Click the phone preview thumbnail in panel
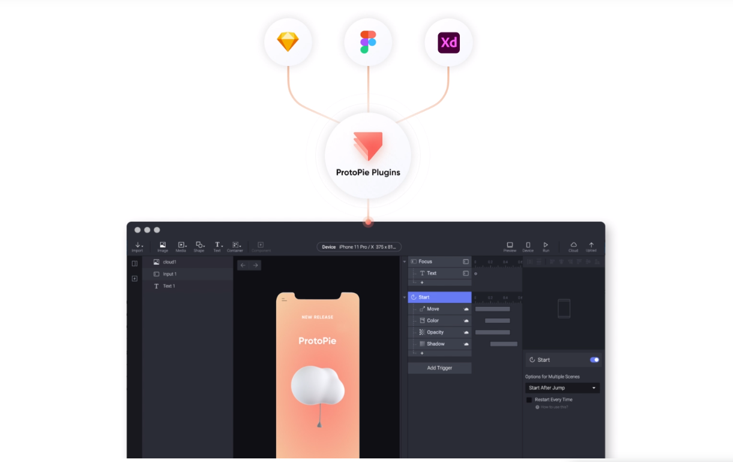 pyautogui.click(x=564, y=309)
